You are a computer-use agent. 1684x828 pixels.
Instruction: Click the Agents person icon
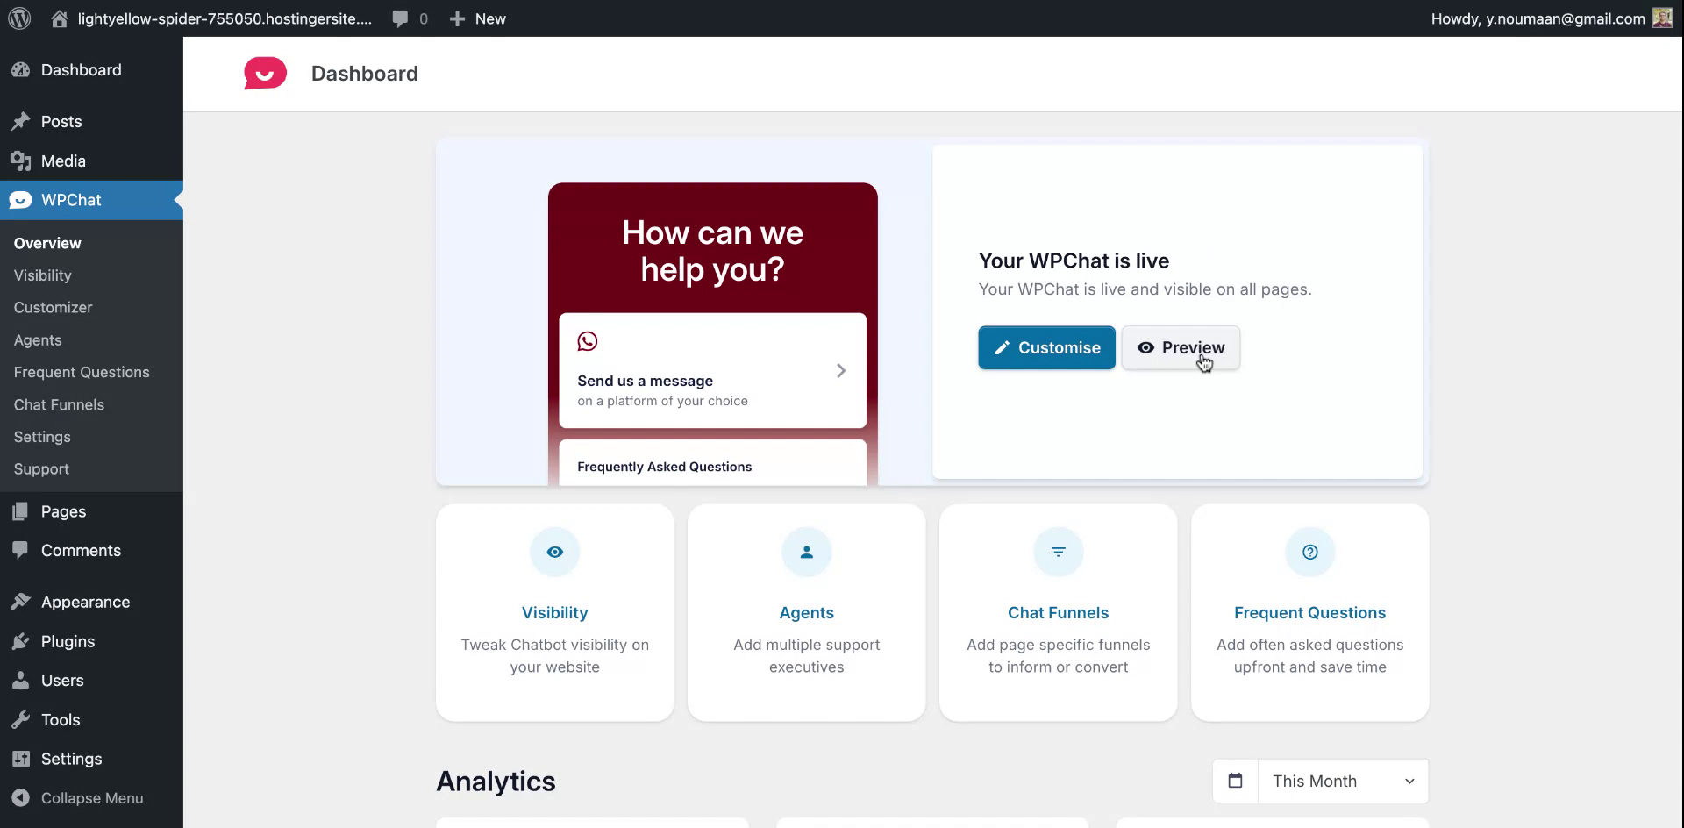click(806, 552)
